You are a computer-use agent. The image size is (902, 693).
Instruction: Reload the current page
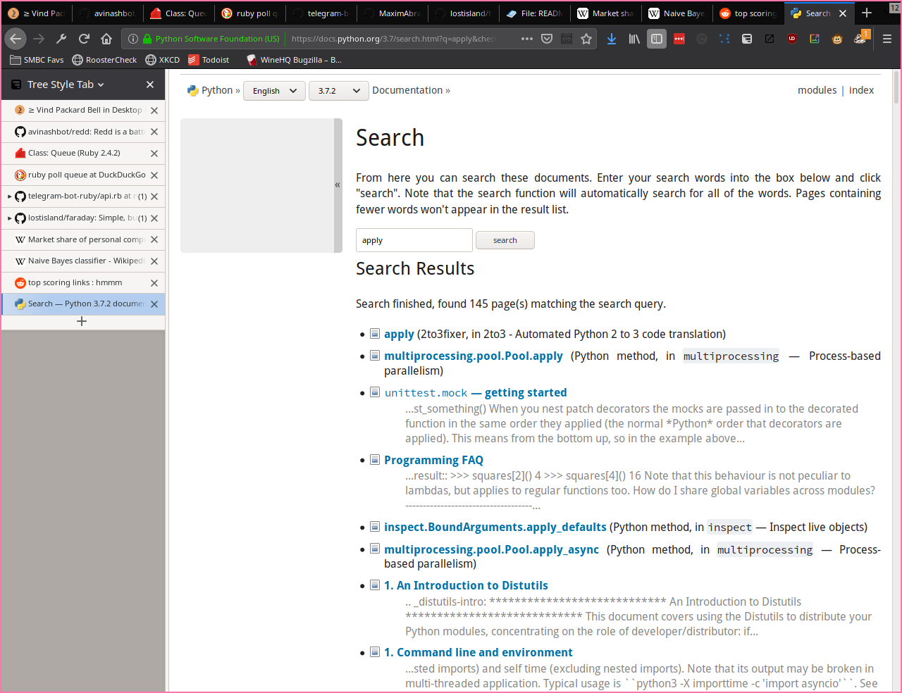click(84, 39)
